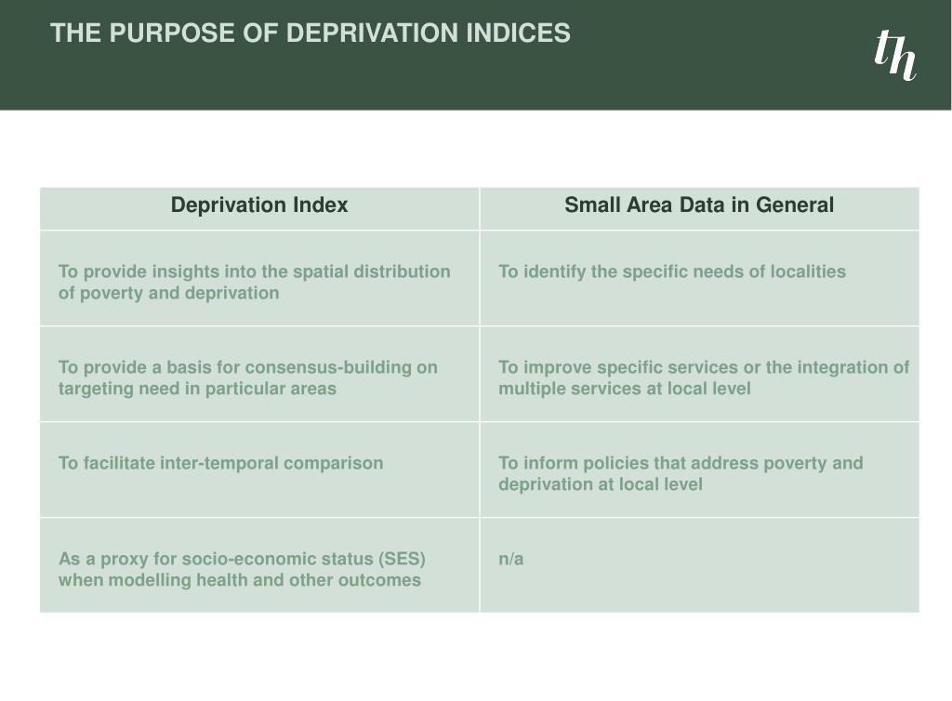Viewport: 952px width, 701px height.
Task: Click the 'Deprivation Index' column header
Action: [259, 205]
